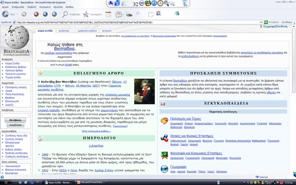The image size is (296, 185).
Task: Click the Beethoven portrait thumbnail
Action: click(x=145, y=91)
